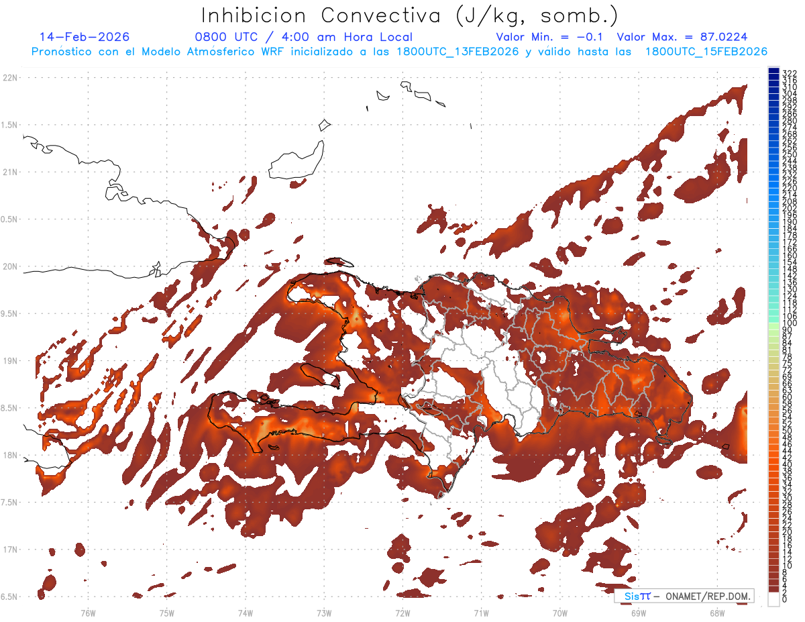Click the "18N" latitude label
The width and height of the screenshot is (805, 622).
11,455
